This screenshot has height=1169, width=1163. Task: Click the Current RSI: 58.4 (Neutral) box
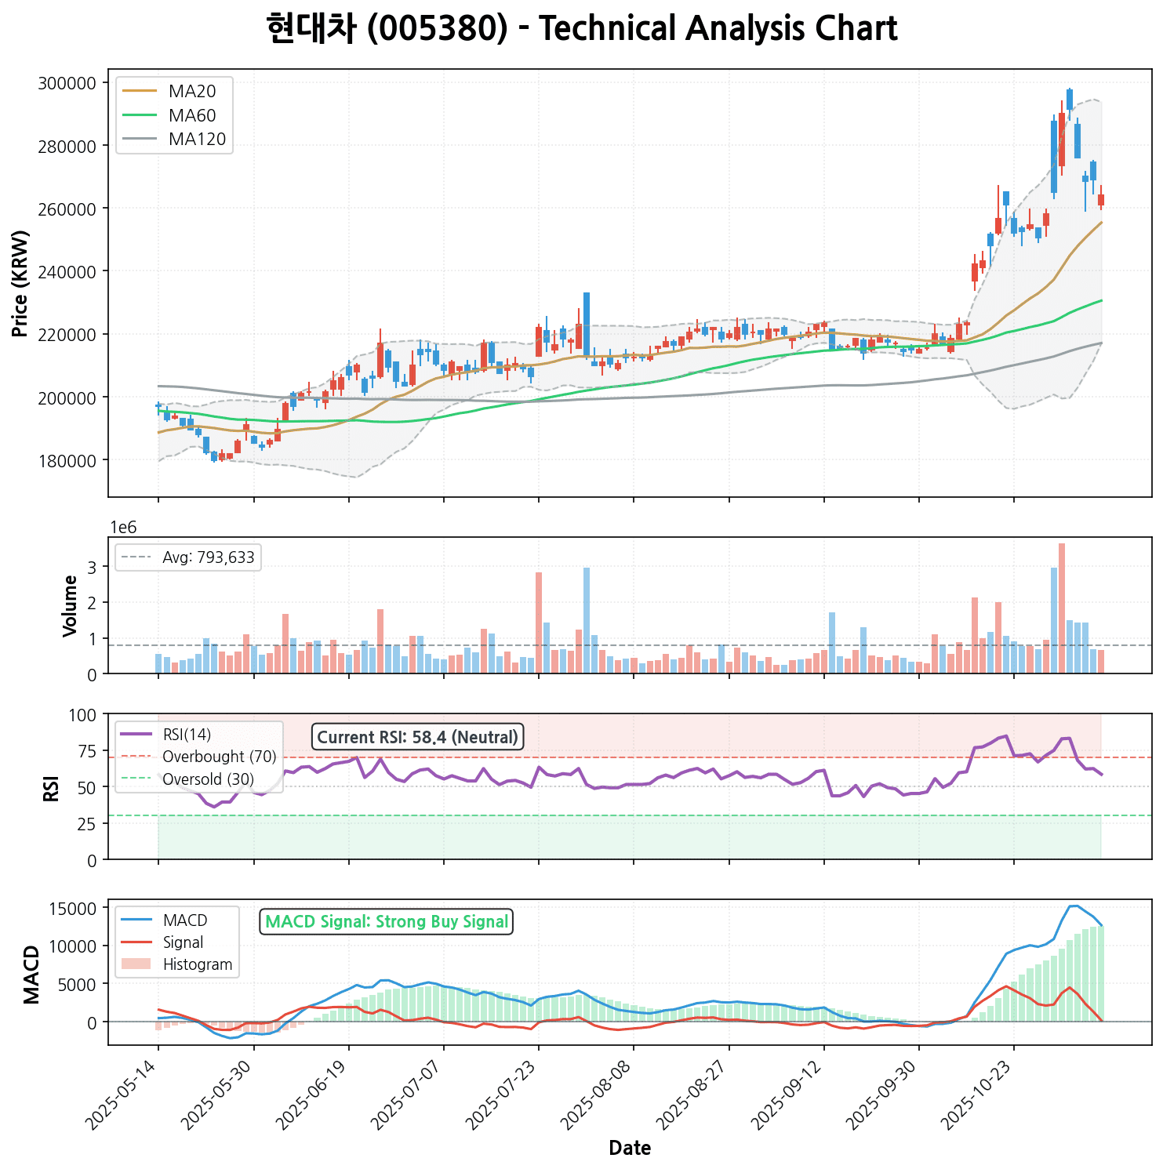tap(417, 737)
